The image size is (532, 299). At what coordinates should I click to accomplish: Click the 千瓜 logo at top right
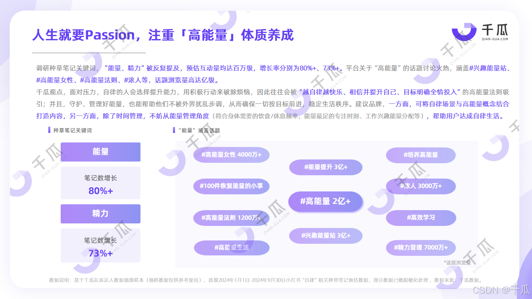click(x=480, y=32)
